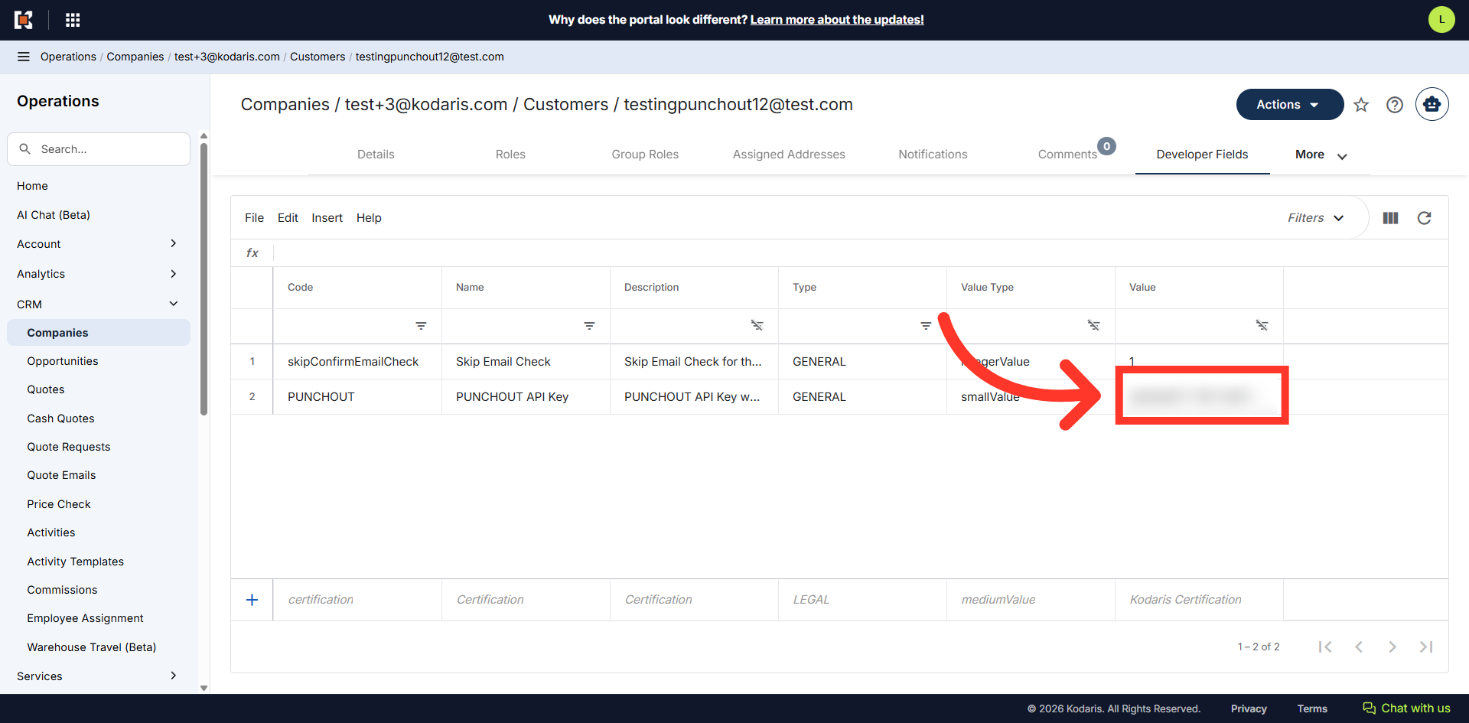Select the skipConfirmEmailCheck code cell
The width and height of the screenshot is (1469, 723).
click(x=357, y=362)
